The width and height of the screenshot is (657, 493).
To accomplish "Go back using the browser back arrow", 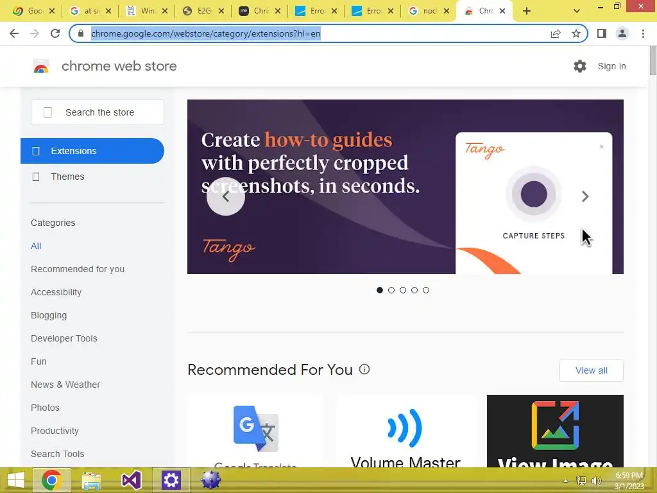I will point(14,33).
